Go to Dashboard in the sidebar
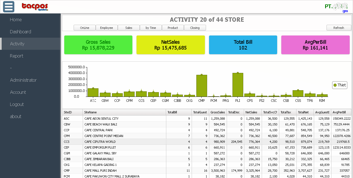The height and width of the screenshot is (178, 353). point(20,32)
